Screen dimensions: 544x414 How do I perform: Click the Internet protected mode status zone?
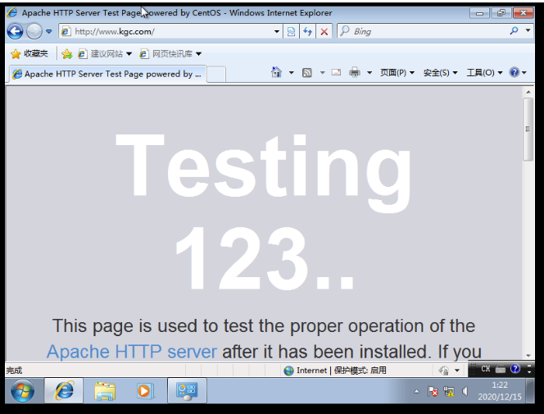pyautogui.click(x=335, y=371)
